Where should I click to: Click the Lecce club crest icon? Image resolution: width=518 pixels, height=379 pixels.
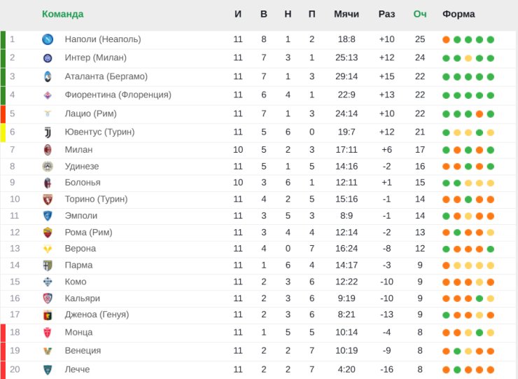48,370
